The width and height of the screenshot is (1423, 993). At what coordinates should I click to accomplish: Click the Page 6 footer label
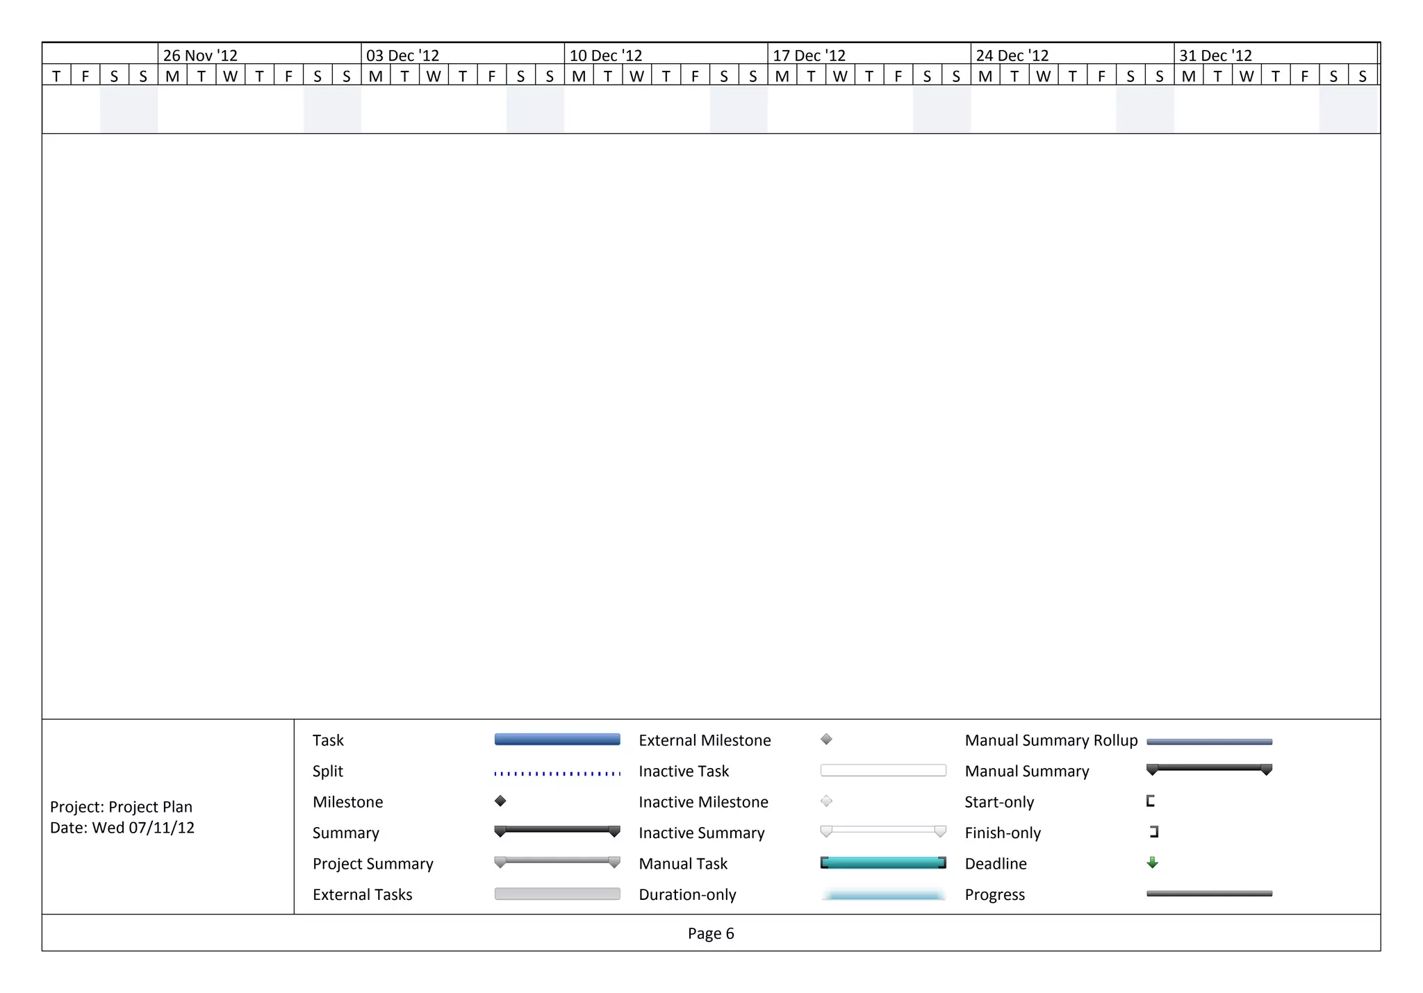point(711,933)
